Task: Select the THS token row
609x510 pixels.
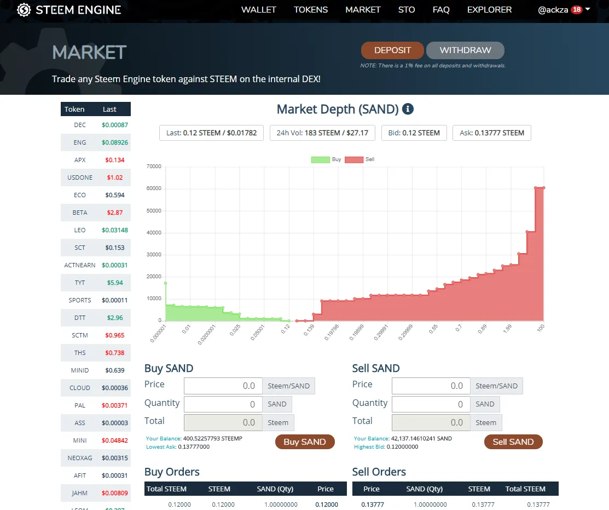Action: pyautogui.click(x=96, y=353)
